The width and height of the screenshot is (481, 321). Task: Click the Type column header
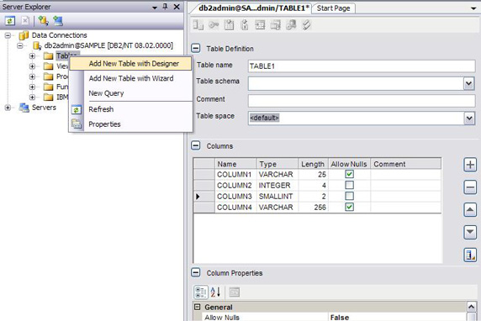(x=277, y=164)
